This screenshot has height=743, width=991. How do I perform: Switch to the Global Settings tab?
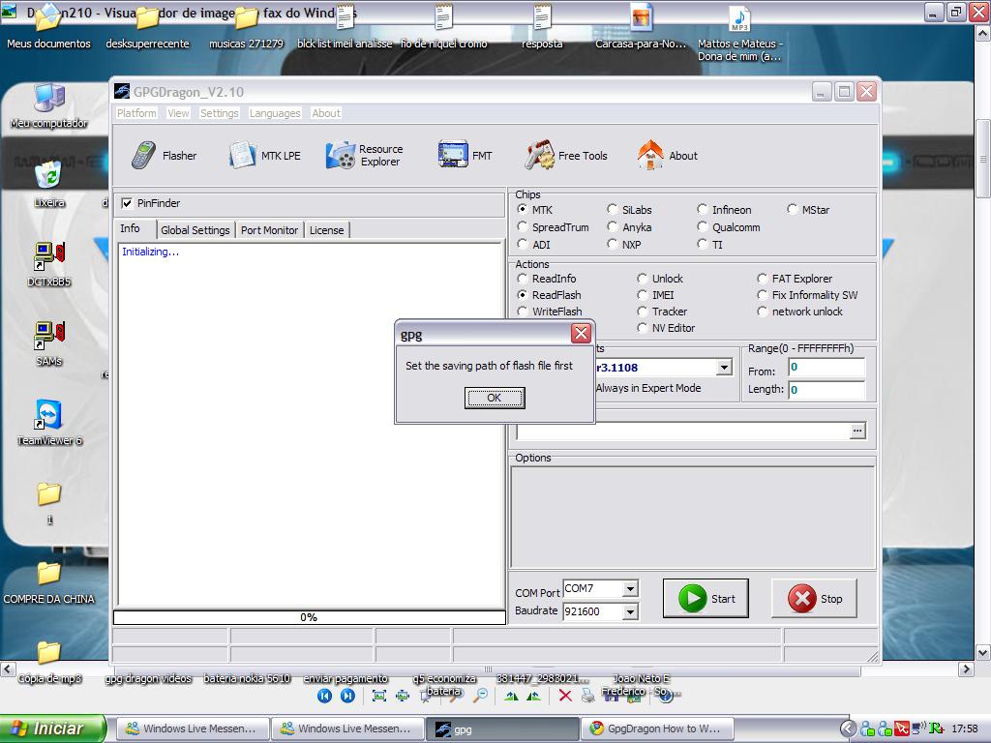tap(195, 230)
